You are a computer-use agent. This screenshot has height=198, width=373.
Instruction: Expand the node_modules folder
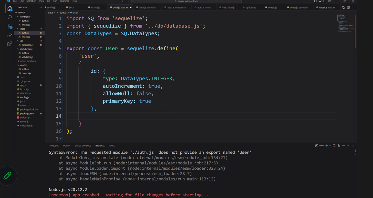click(x=28, y=61)
